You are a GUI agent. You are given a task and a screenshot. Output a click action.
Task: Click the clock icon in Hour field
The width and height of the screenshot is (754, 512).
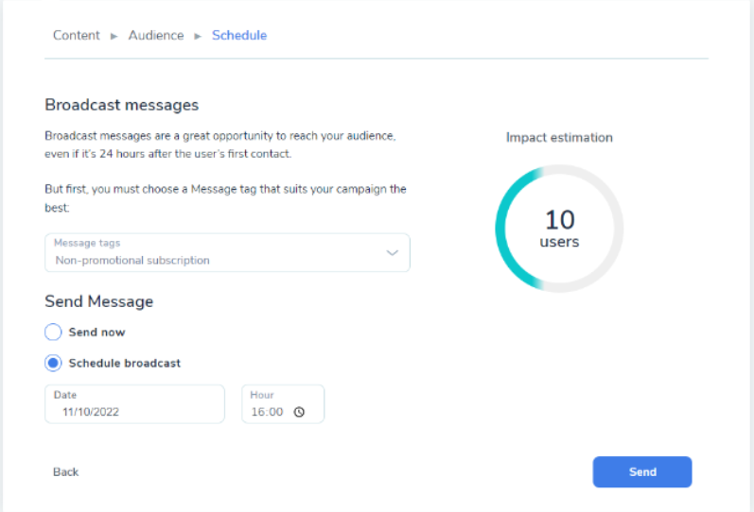click(x=299, y=412)
